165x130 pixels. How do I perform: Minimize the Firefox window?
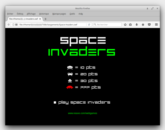[x=148, y=9]
